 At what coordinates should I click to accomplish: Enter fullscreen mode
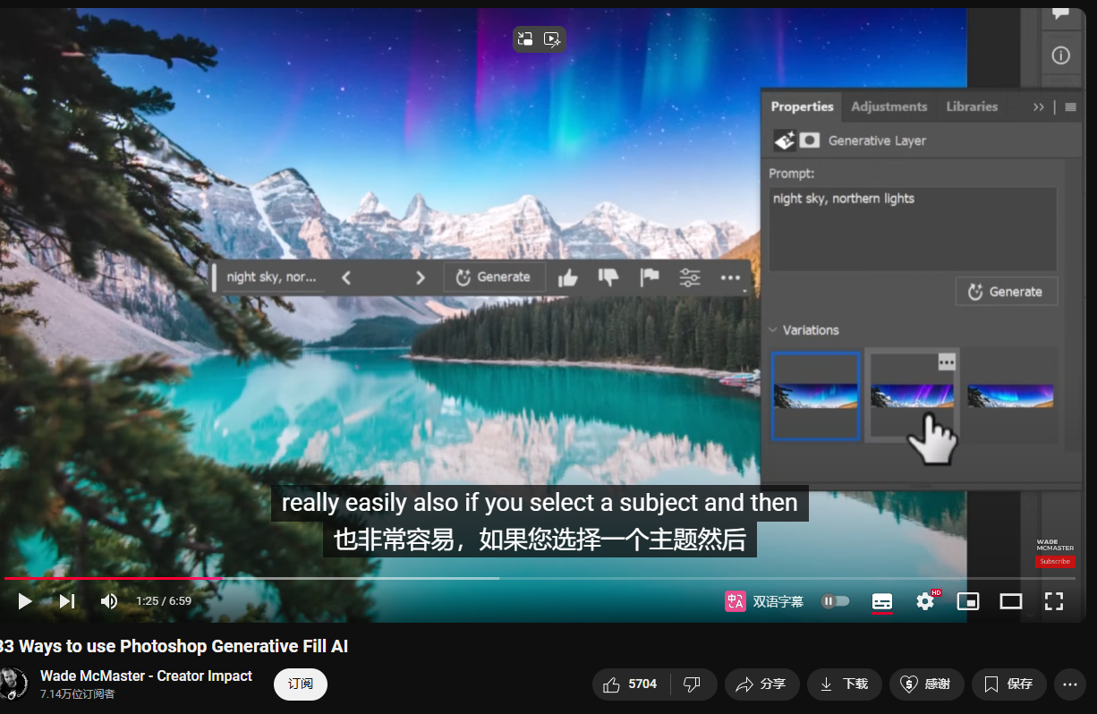[x=1054, y=601]
